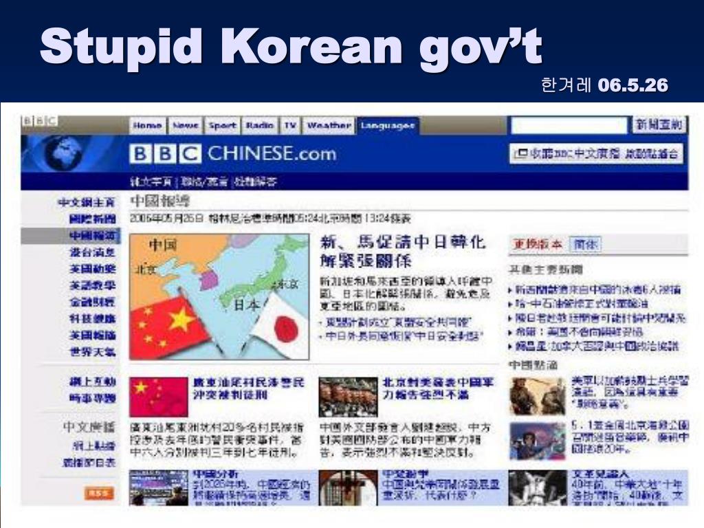This screenshot has height=528, width=704.
Task: Click the bottom centre story thumbnail beside 中國分析
Action: (x=348, y=488)
